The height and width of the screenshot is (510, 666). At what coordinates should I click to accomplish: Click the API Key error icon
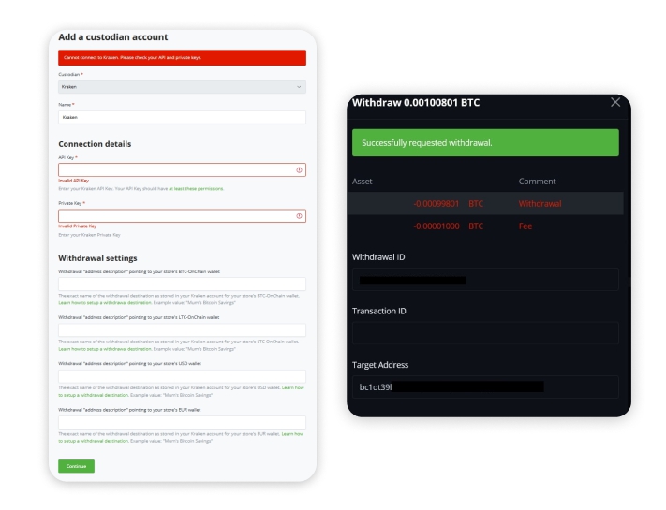coord(299,170)
